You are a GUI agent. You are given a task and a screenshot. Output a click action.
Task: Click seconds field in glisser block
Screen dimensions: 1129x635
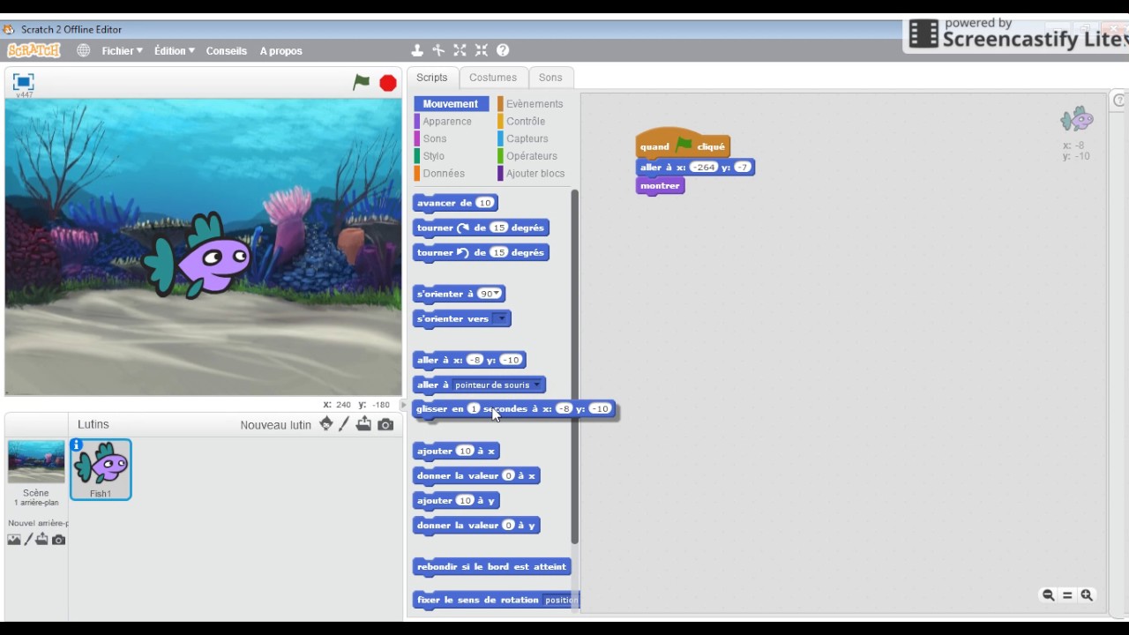(474, 408)
